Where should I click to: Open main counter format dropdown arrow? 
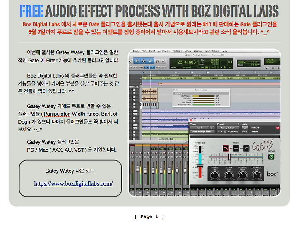[x=197, y=62]
